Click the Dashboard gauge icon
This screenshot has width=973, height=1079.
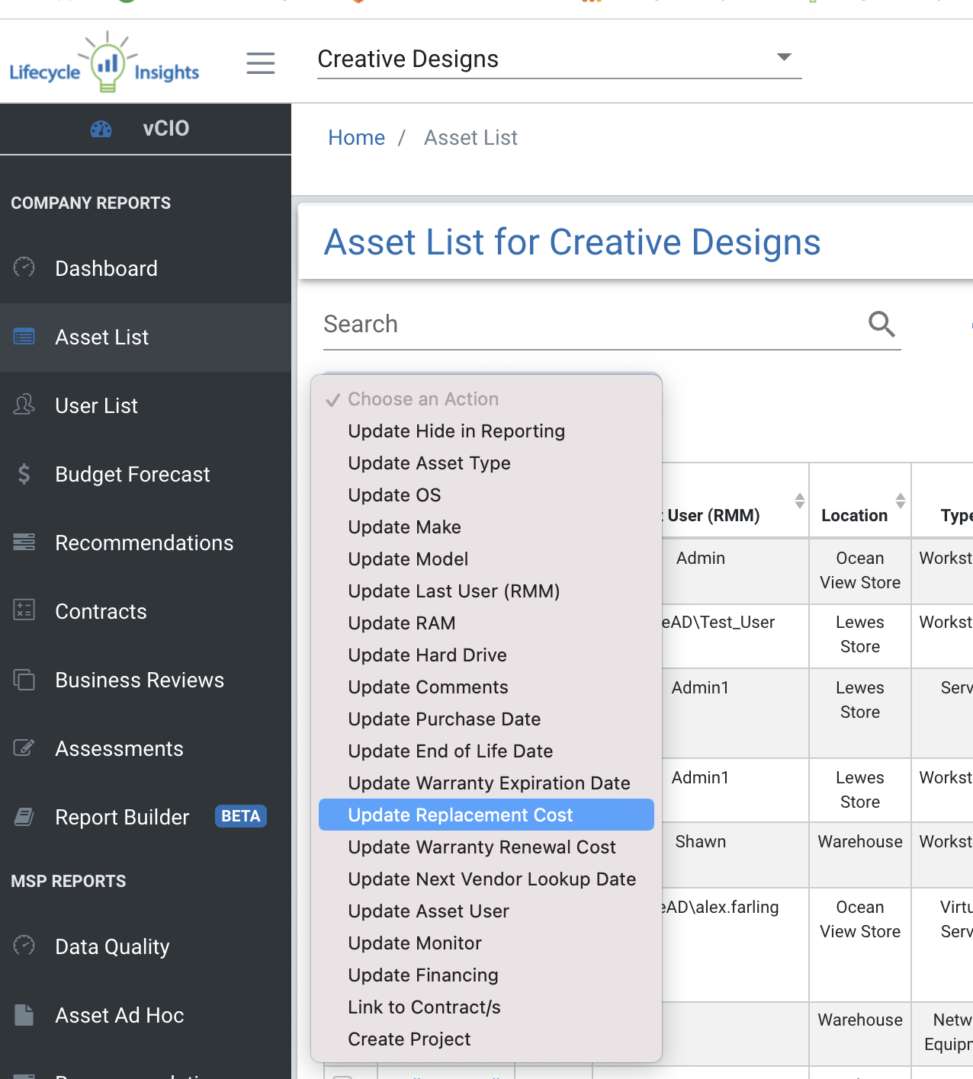[x=24, y=267]
